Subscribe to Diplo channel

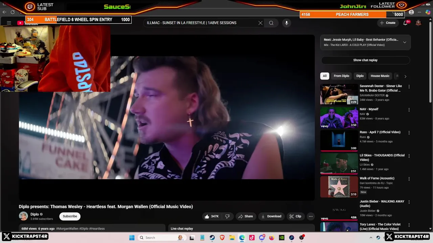click(x=70, y=216)
